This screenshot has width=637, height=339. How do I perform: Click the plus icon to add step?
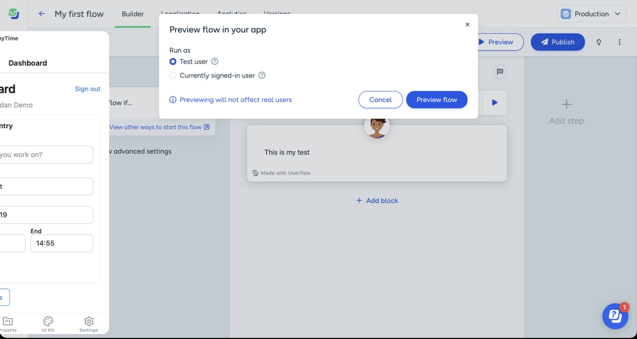(x=566, y=104)
